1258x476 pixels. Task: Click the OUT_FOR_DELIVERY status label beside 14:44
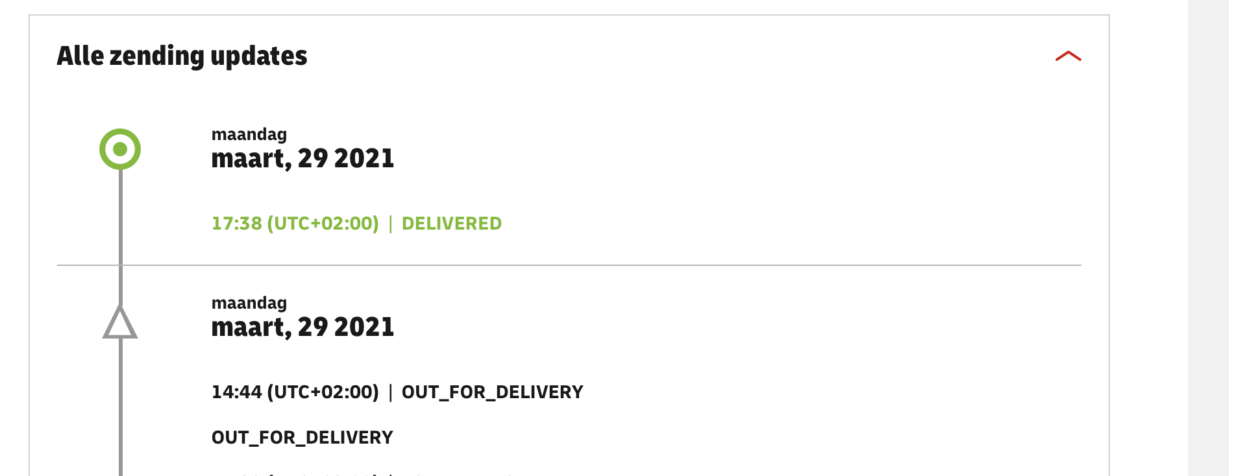pos(493,392)
